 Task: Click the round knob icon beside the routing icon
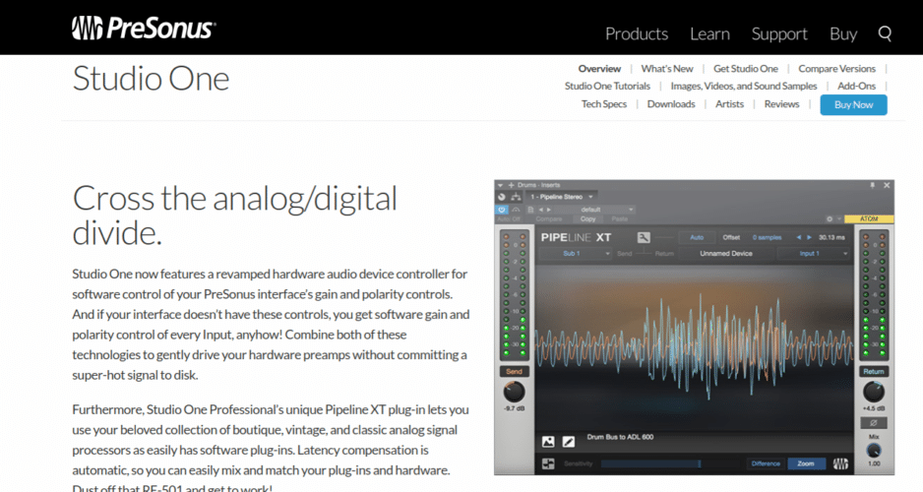point(502,197)
